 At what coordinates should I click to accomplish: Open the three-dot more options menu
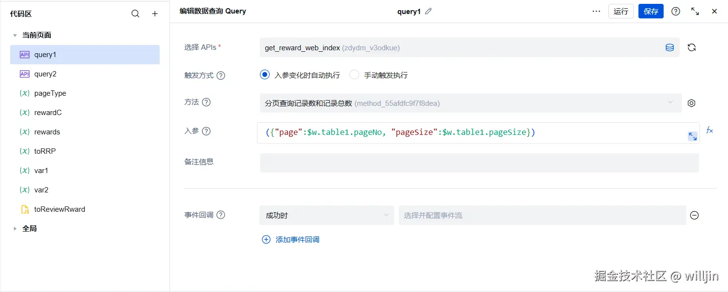(x=596, y=11)
